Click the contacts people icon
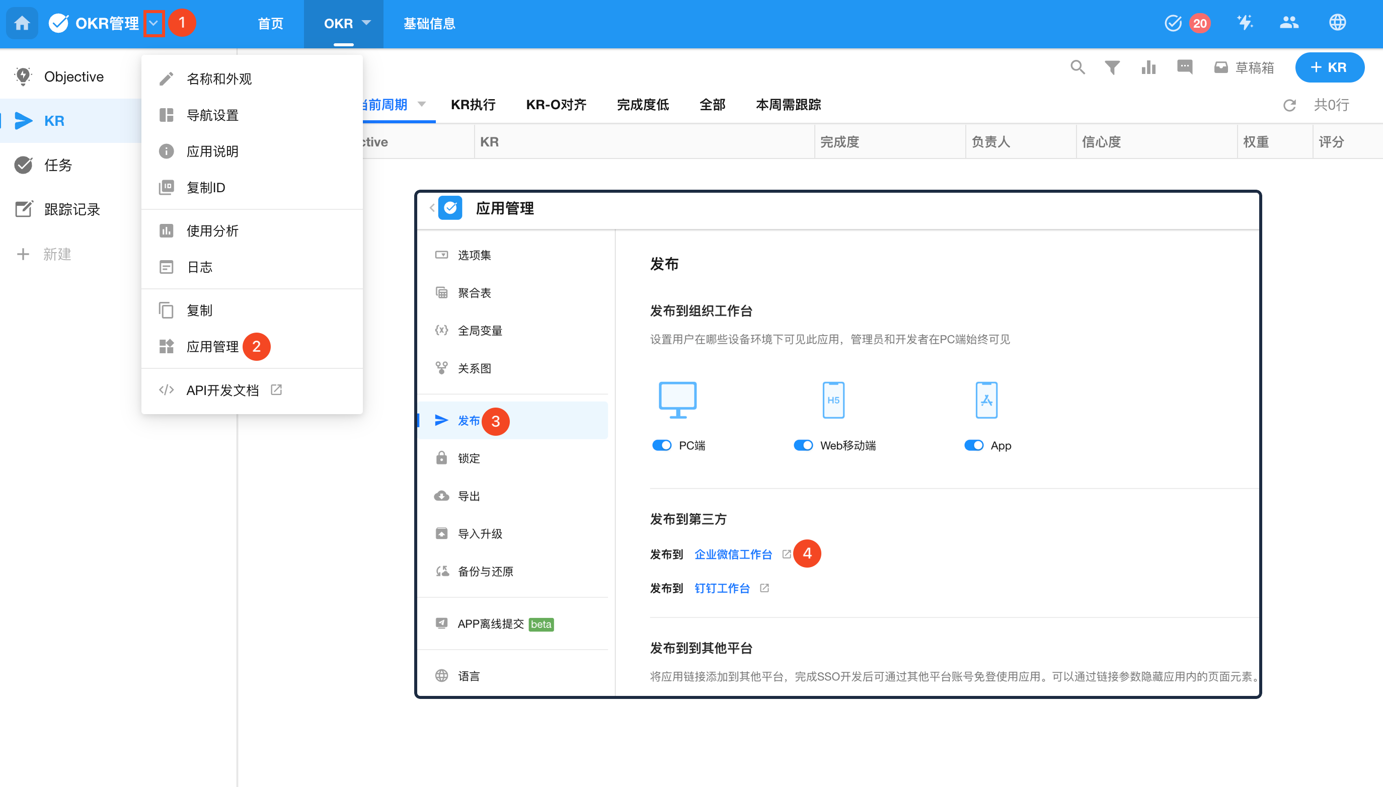1383x787 pixels. [1289, 23]
